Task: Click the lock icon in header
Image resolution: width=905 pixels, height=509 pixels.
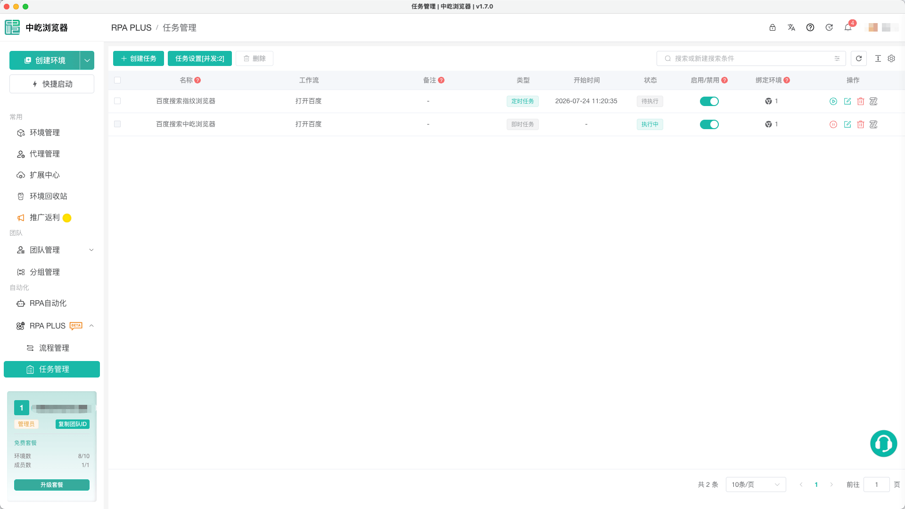Action: [773, 27]
